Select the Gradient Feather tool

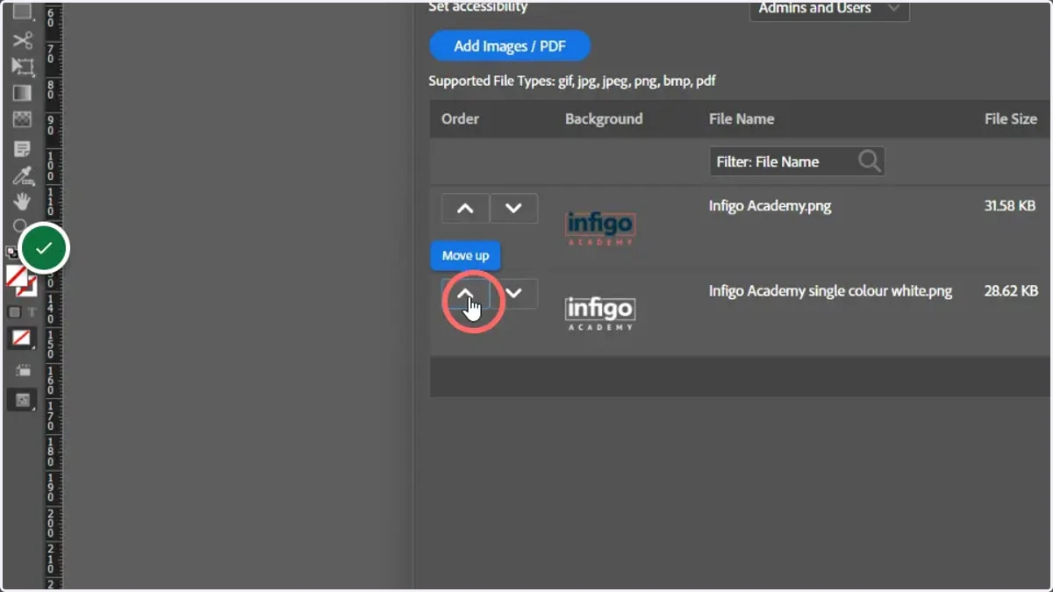point(22,120)
